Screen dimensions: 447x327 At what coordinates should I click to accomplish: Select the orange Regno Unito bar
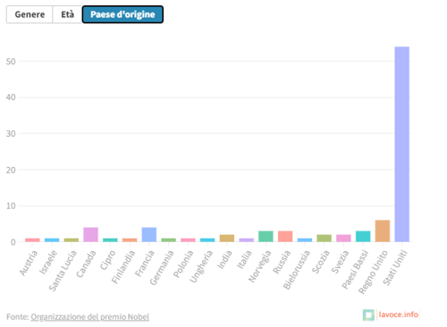coord(383,231)
